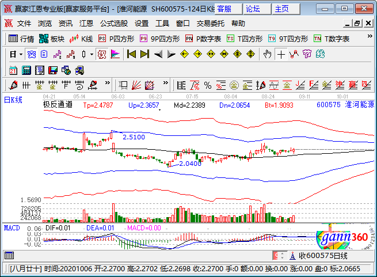This screenshot has height=277, width=377.
Task: Click the yellow diamond left-shift icon
Action: coord(184,54)
